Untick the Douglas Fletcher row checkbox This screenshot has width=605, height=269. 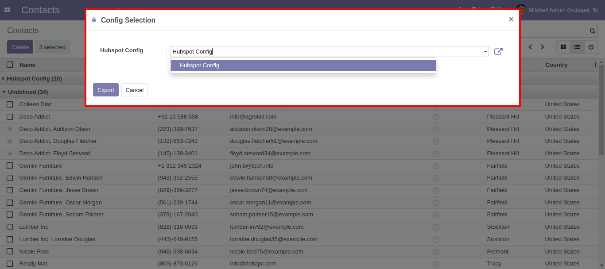10,141
